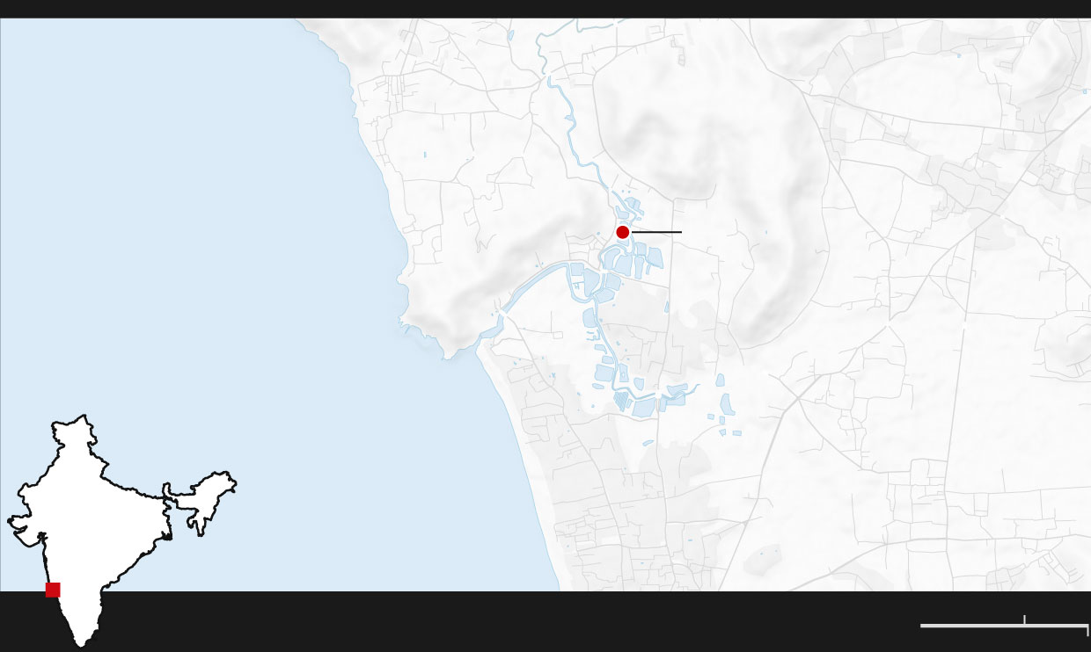The height and width of the screenshot is (652, 1091).
Task: Click the black leader line beside the red marker
Action: point(656,232)
